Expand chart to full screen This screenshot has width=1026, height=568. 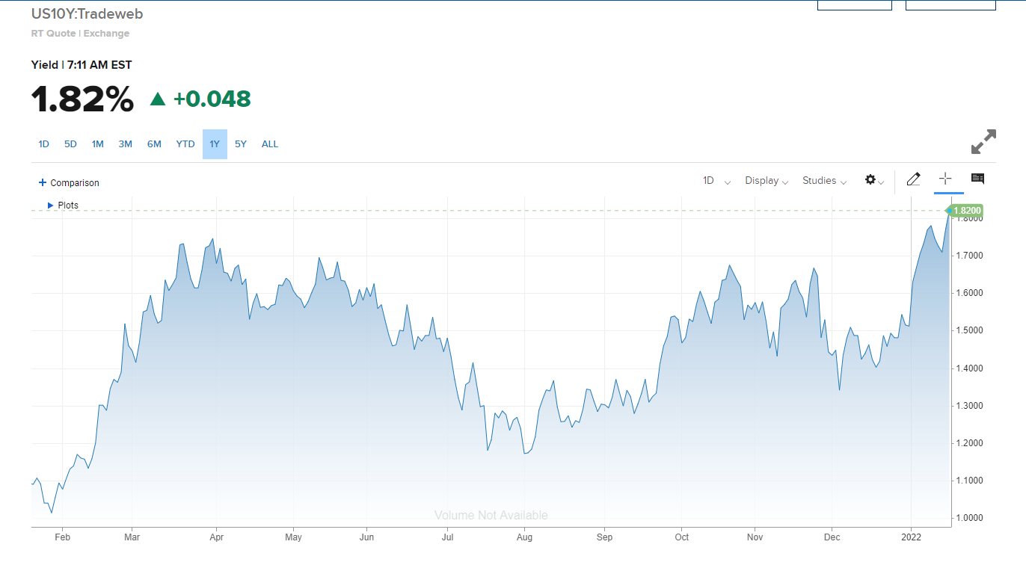[983, 142]
